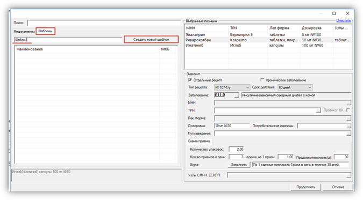
Task: Click the Заполнить button for Signa
Action: pyautogui.click(x=239, y=165)
